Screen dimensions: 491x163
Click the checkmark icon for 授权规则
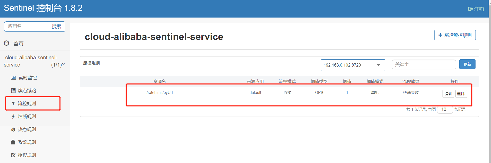[13, 155]
